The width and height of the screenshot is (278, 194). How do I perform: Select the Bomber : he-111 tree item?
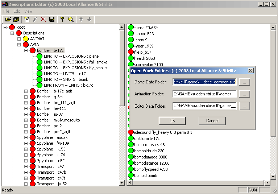coord(51,108)
